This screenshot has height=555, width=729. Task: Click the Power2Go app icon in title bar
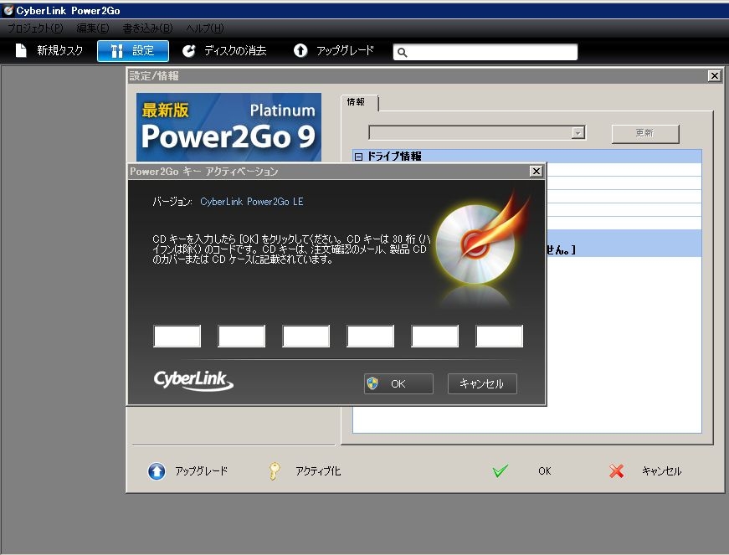pos(8,10)
